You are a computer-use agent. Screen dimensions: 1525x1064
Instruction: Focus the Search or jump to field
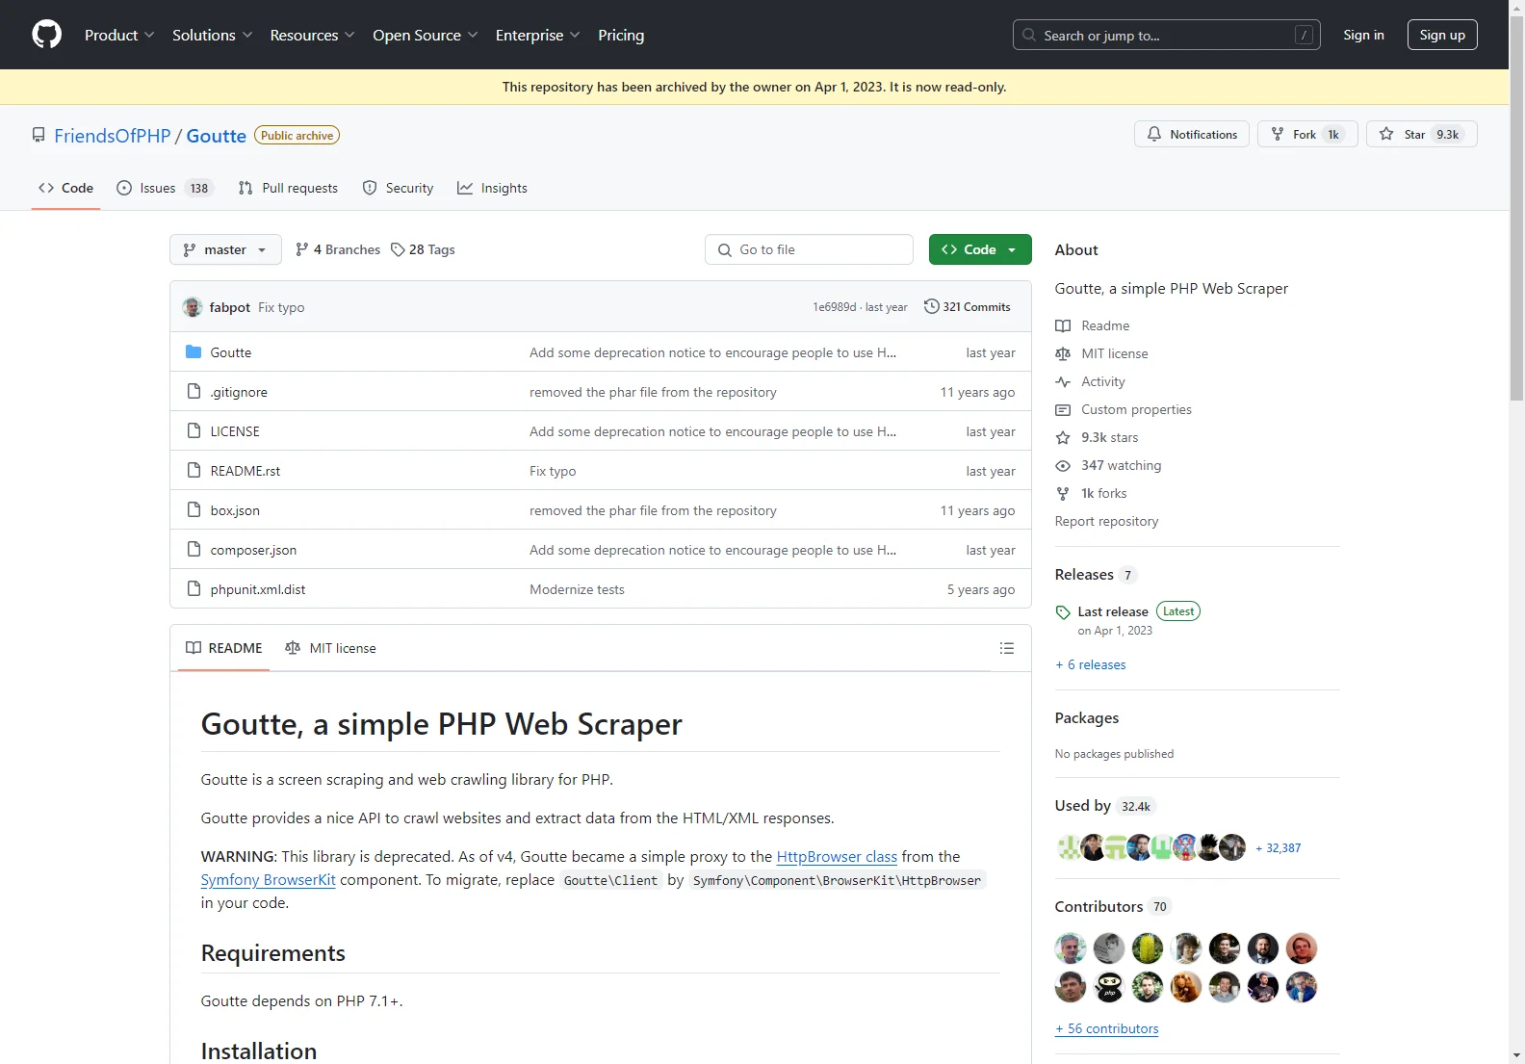click(1166, 35)
